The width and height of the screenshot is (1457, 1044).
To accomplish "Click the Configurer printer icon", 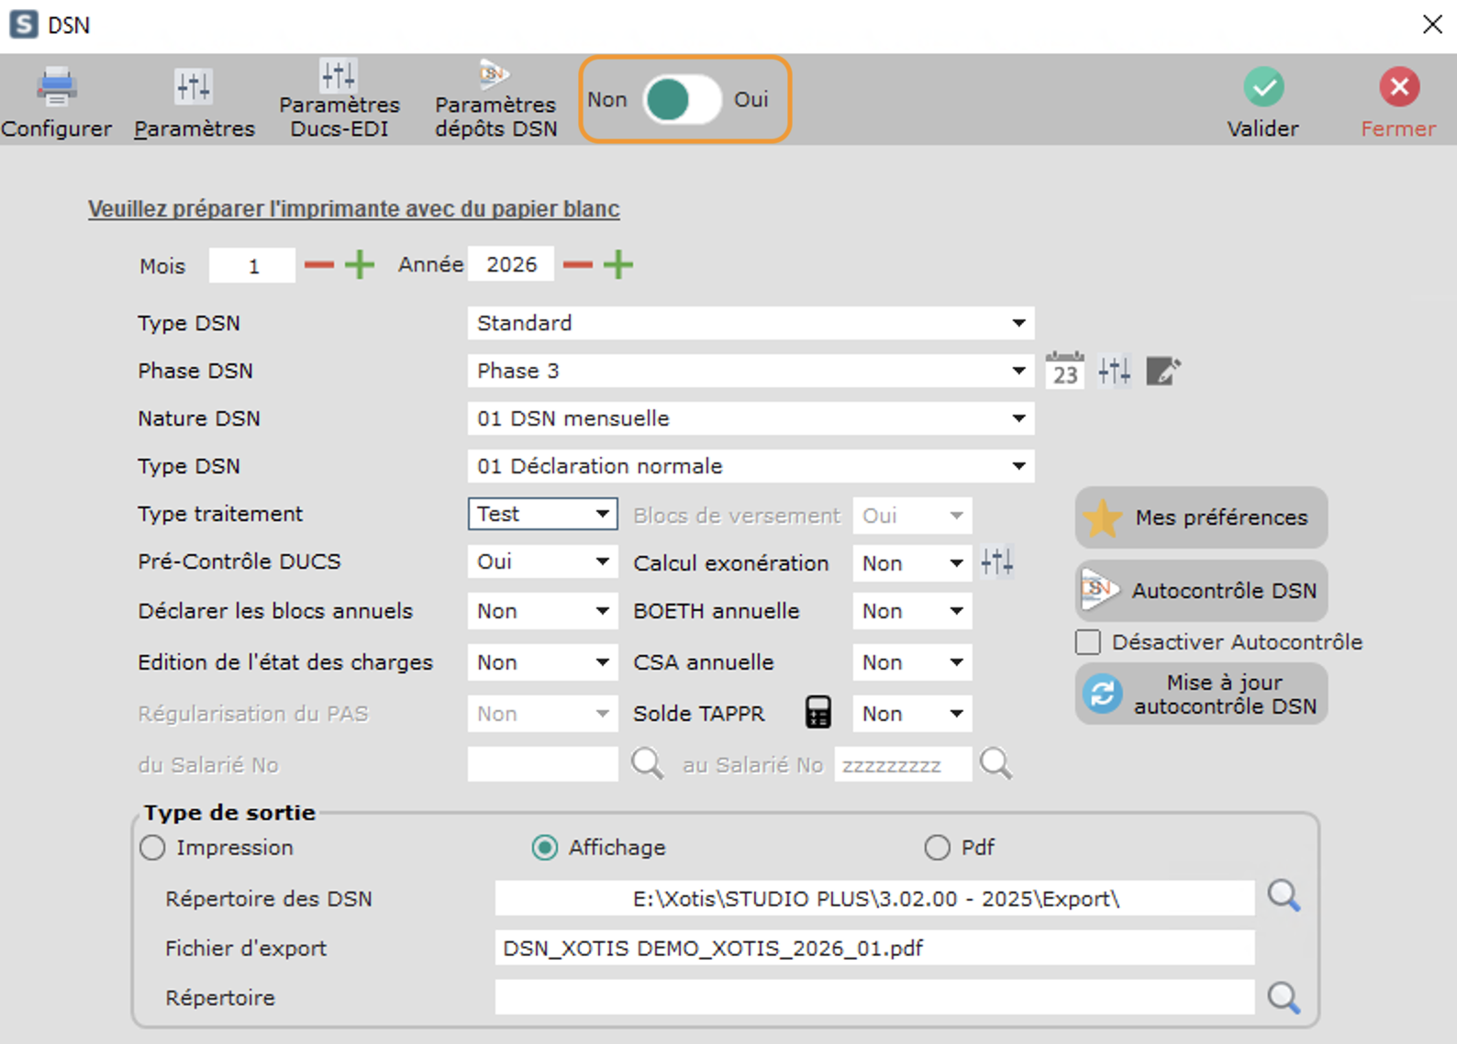I will 56,87.
